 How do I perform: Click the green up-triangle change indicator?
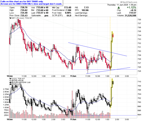click(118, 7)
